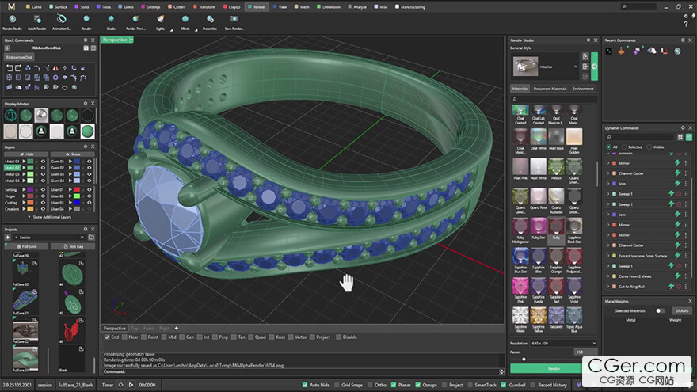Switch to the Environment tab
697x392 pixels.
(x=583, y=89)
